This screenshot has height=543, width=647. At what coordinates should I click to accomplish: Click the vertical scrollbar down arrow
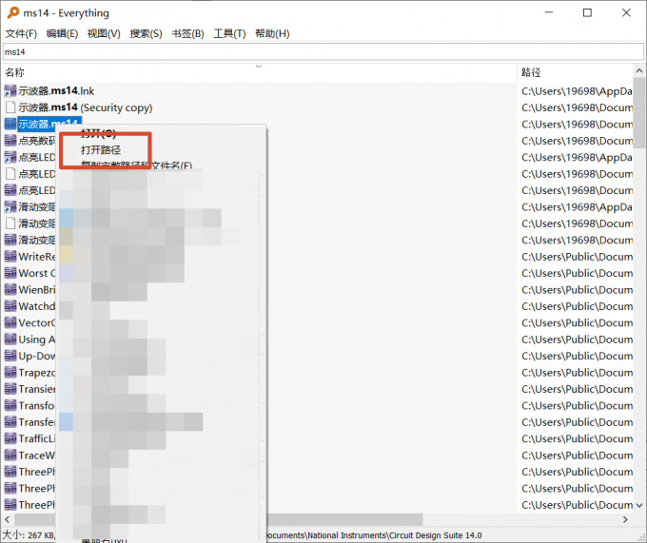click(x=639, y=505)
